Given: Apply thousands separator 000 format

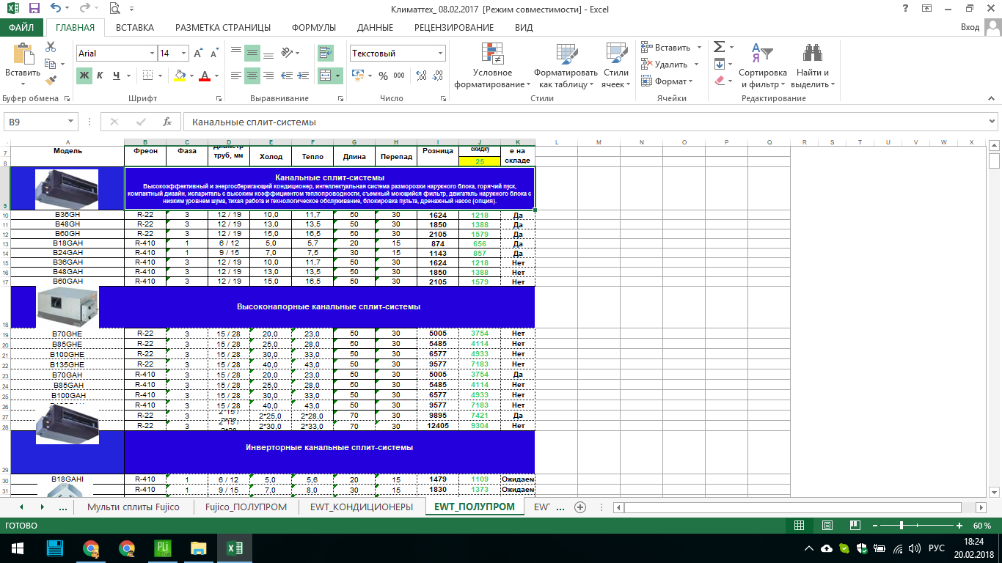Looking at the screenshot, I should click(399, 76).
